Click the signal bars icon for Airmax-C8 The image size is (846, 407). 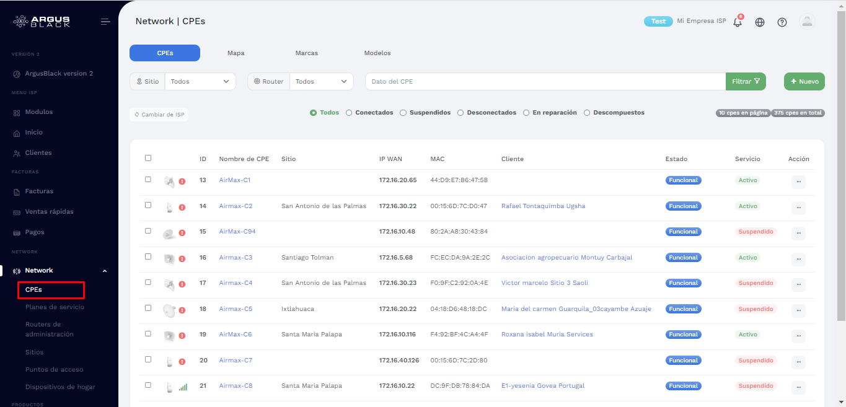coord(183,387)
